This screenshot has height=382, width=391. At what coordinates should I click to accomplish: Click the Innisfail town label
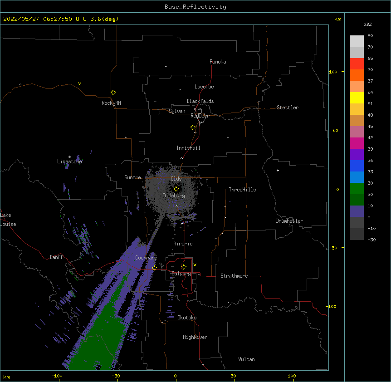[x=188, y=148]
